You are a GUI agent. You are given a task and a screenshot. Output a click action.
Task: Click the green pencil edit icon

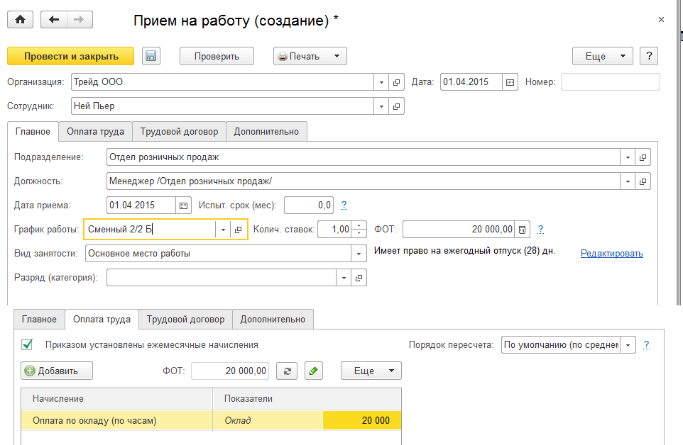coord(314,371)
